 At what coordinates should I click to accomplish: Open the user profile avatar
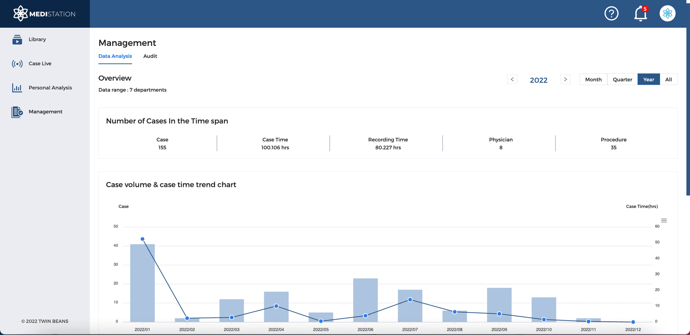pos(667,13)
